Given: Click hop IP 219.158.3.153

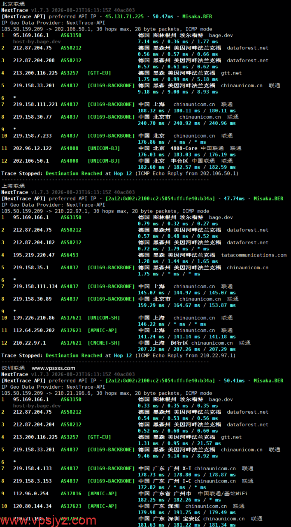Looking at the screenshot, I should (33, 481).
